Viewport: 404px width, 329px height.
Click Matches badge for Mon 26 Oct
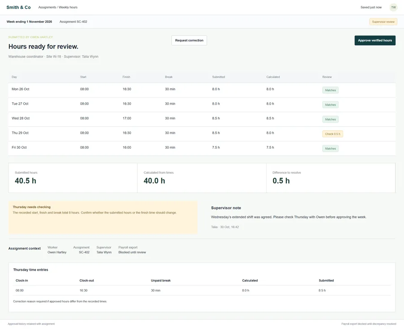(x=330, y=90)
